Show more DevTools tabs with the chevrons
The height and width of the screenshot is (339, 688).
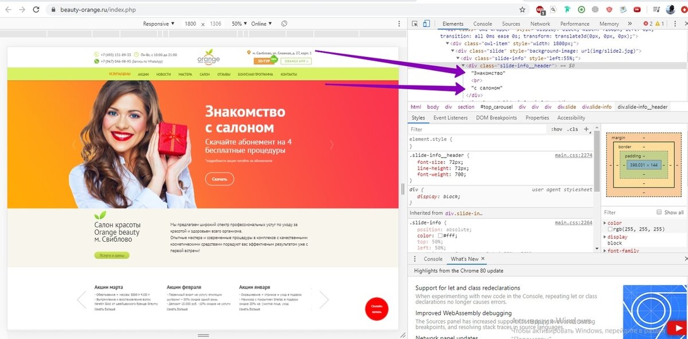click(630, 24)
